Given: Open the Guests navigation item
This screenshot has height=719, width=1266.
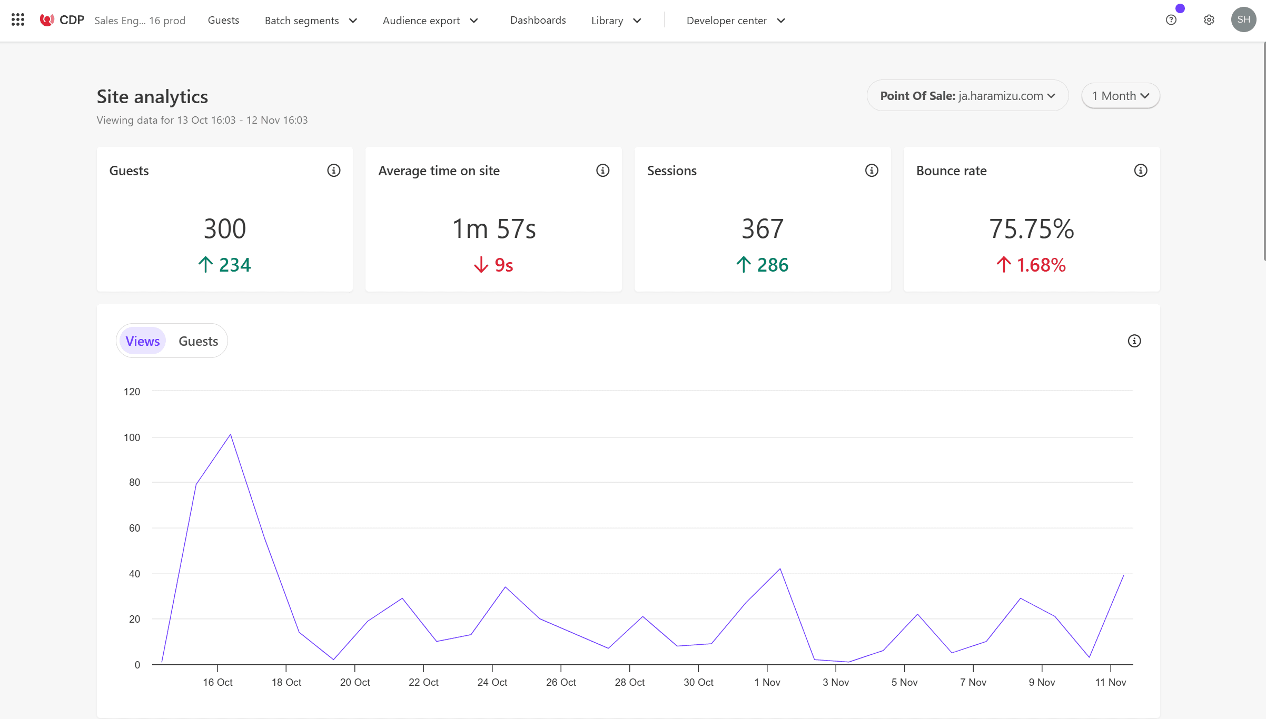Looking at the screenshot, I should pyautogui.click(x=223, y=20).
